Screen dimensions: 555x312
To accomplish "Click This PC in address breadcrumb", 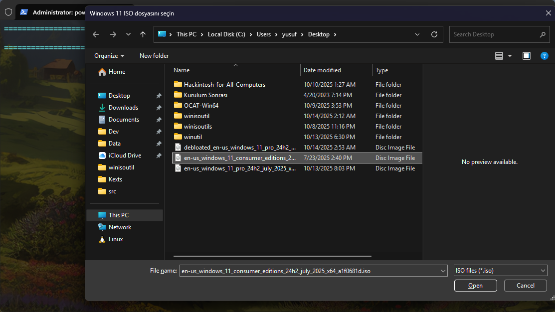I will click(186, 34).
